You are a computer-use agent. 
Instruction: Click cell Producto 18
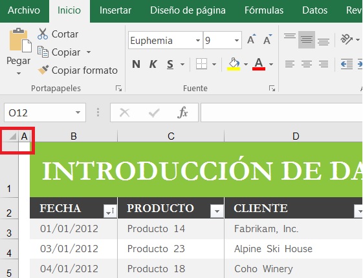click(x=171, y=268)
